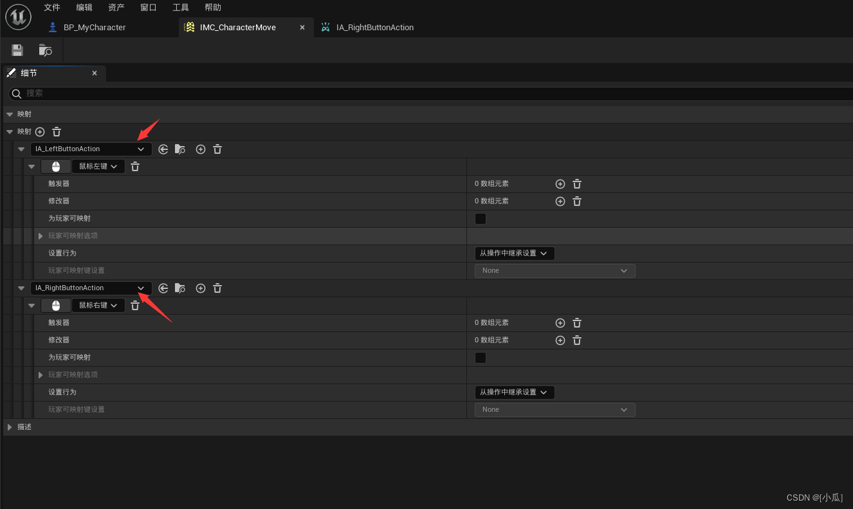853x509 pixels.
Task: Open the 帮助 menu
Action: click(213, 8)
